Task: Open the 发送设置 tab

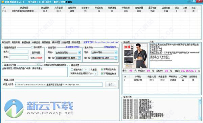Action: coord(66,42)
